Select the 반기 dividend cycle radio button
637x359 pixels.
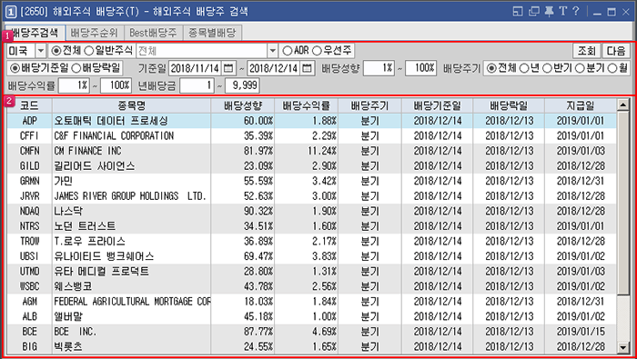547,68
